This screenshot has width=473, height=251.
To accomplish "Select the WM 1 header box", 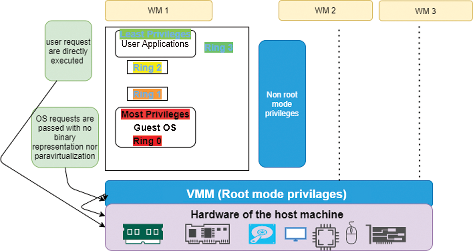I will 158,10.
